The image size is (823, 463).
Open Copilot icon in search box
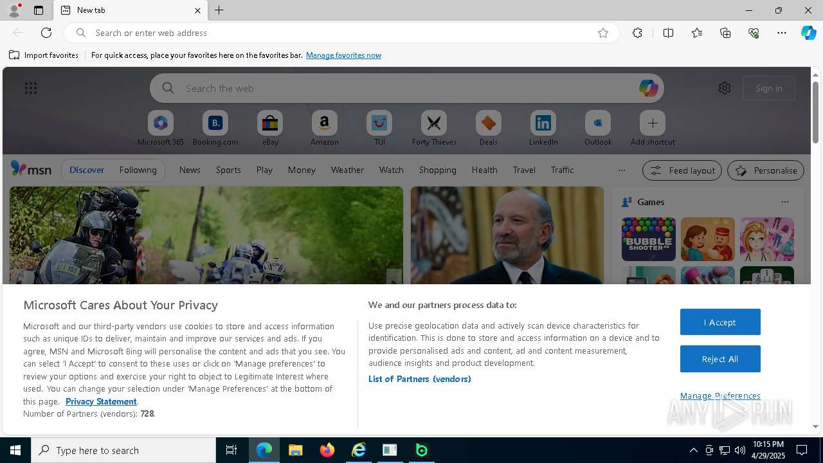[648, 88]
